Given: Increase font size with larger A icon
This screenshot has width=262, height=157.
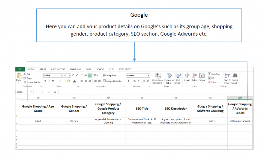Looking at the screenshot, I should (x=73, y=76).
